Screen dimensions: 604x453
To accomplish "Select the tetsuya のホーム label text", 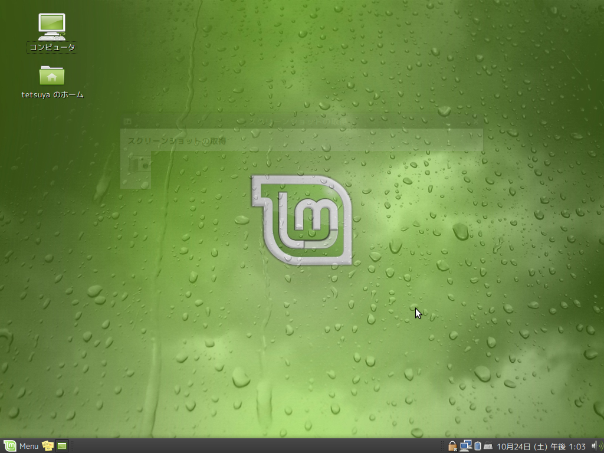I will tap(52, 95).
